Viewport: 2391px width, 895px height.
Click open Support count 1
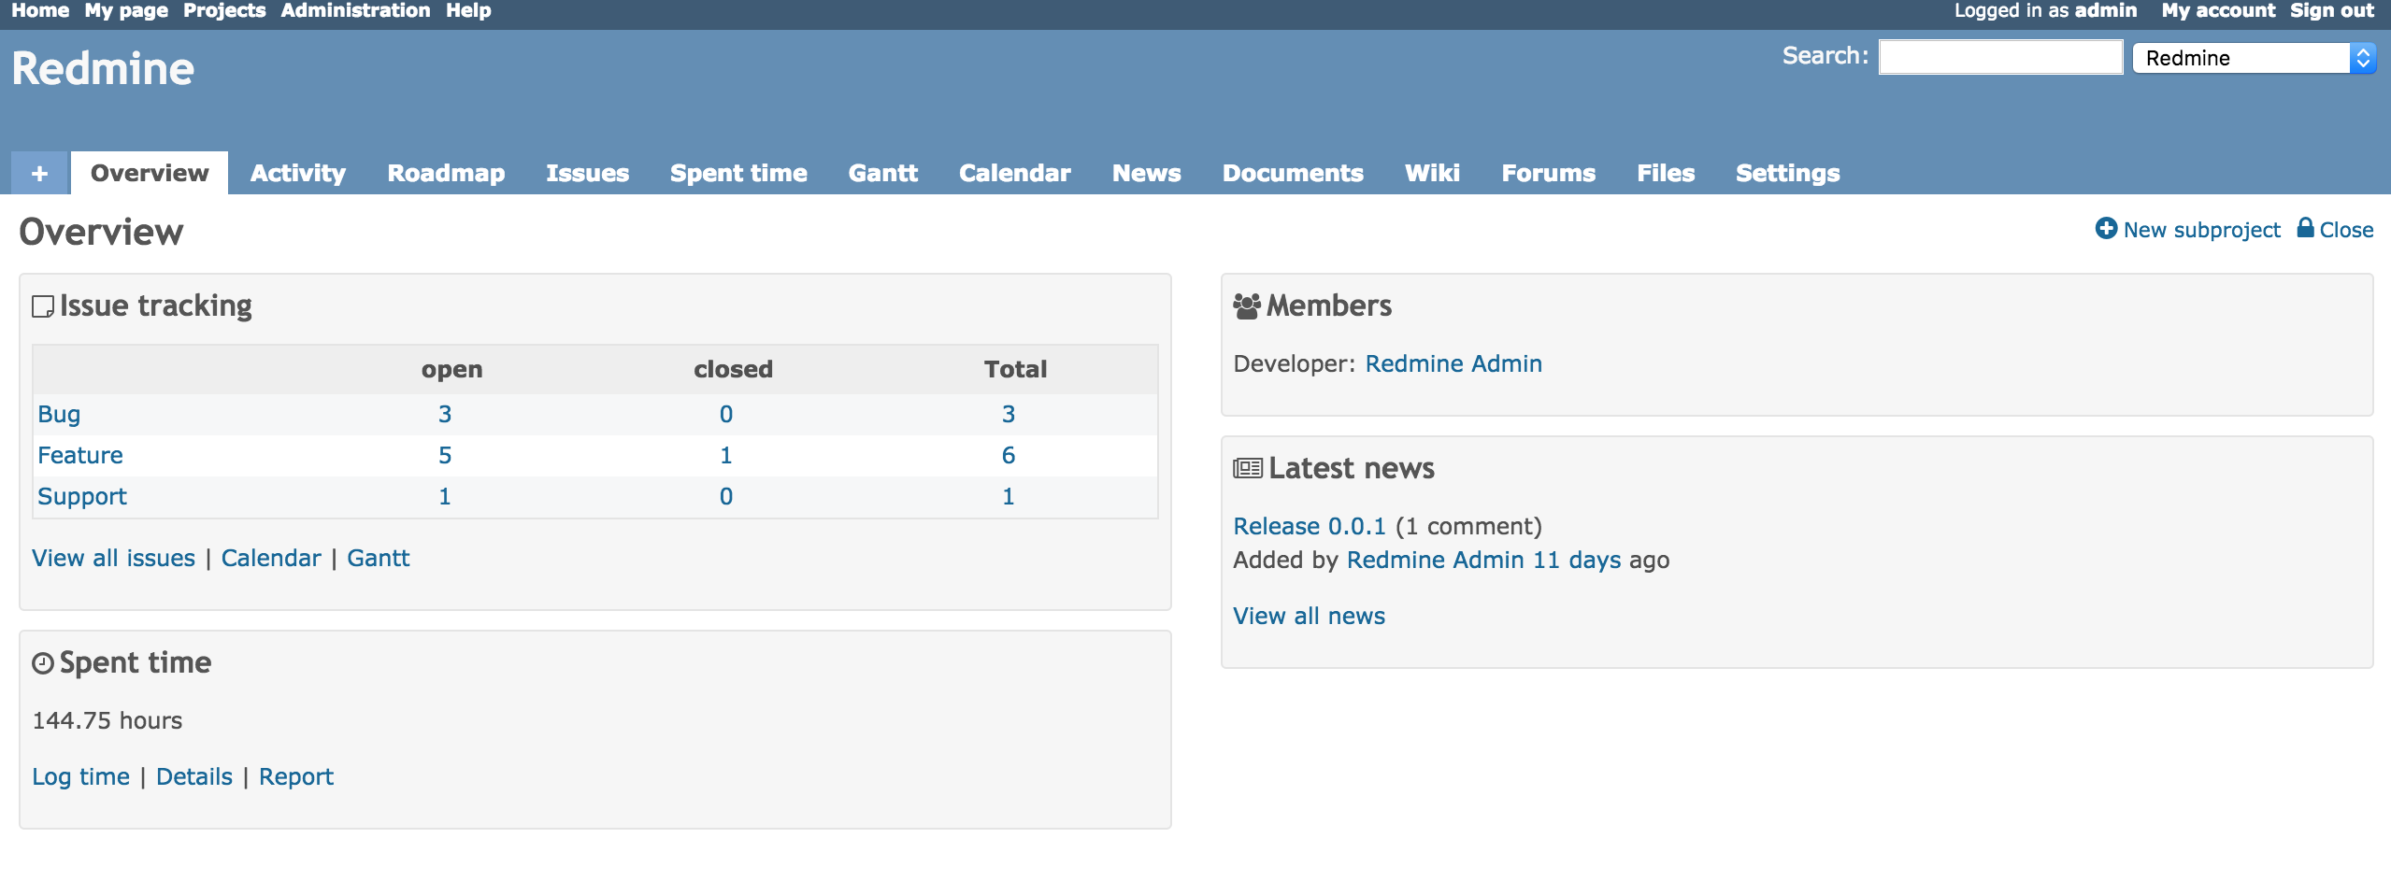pyautogui.click(x=445, y=496)
